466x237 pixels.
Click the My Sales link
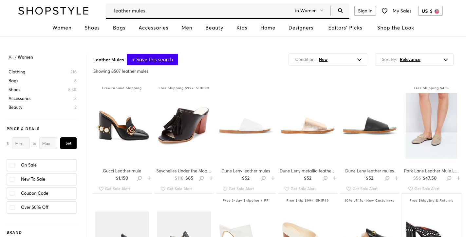402,11
